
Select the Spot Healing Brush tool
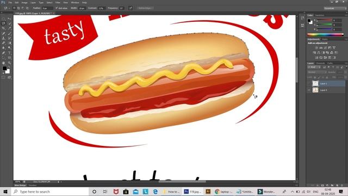click(x=4, y=33)
